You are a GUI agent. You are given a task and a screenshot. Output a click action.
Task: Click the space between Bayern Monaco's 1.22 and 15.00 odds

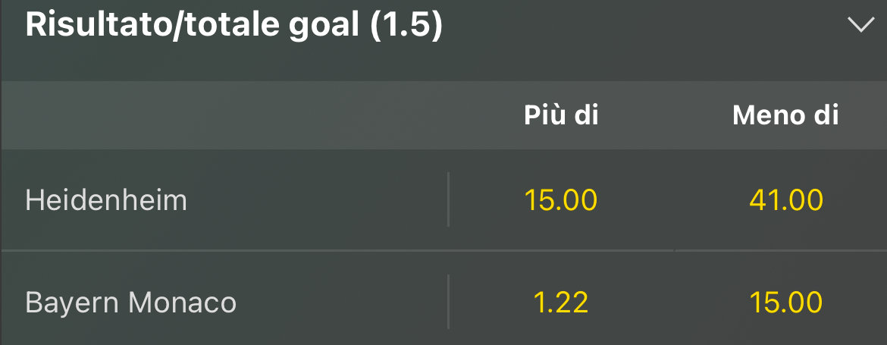coord(673,303)
